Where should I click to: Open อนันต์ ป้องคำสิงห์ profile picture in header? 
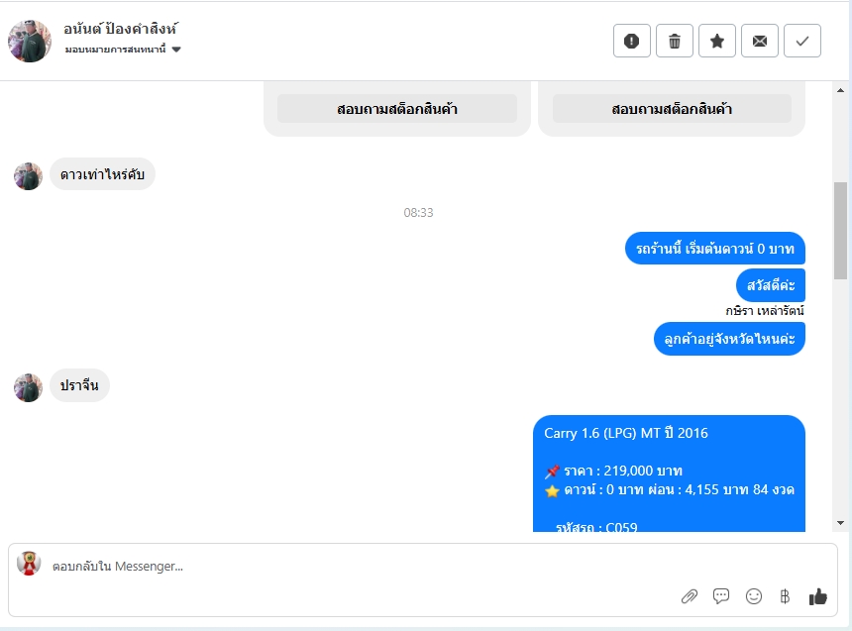tap(30, 42)
